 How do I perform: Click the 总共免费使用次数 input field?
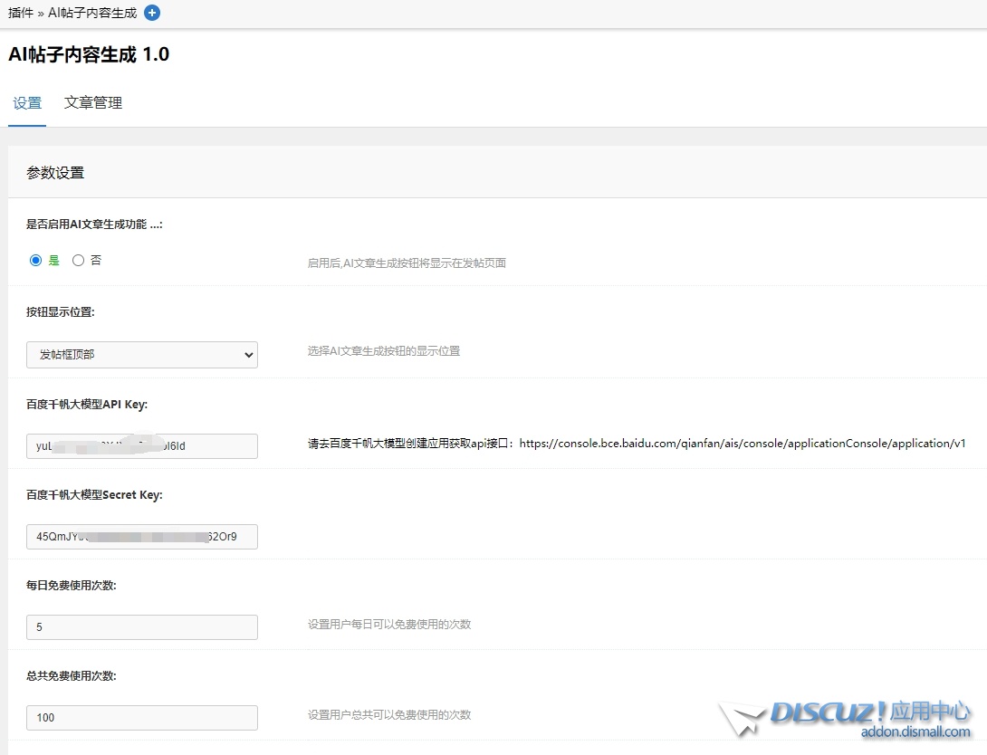(142, 718)
